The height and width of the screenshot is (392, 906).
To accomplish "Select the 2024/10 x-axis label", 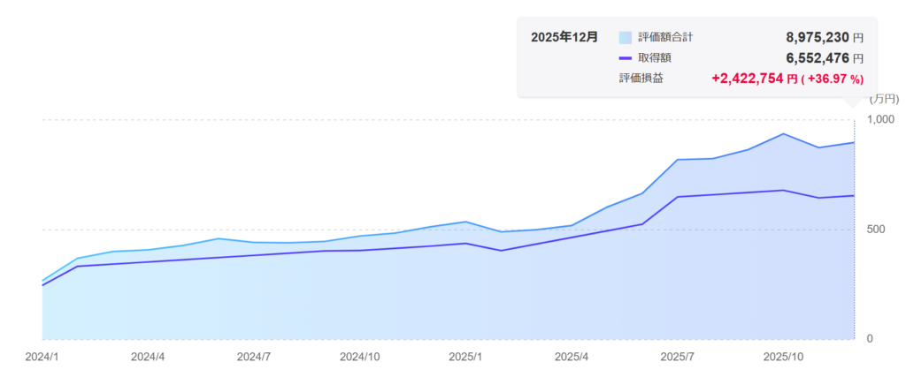I will pyautogui.click(x=360, y=358).
